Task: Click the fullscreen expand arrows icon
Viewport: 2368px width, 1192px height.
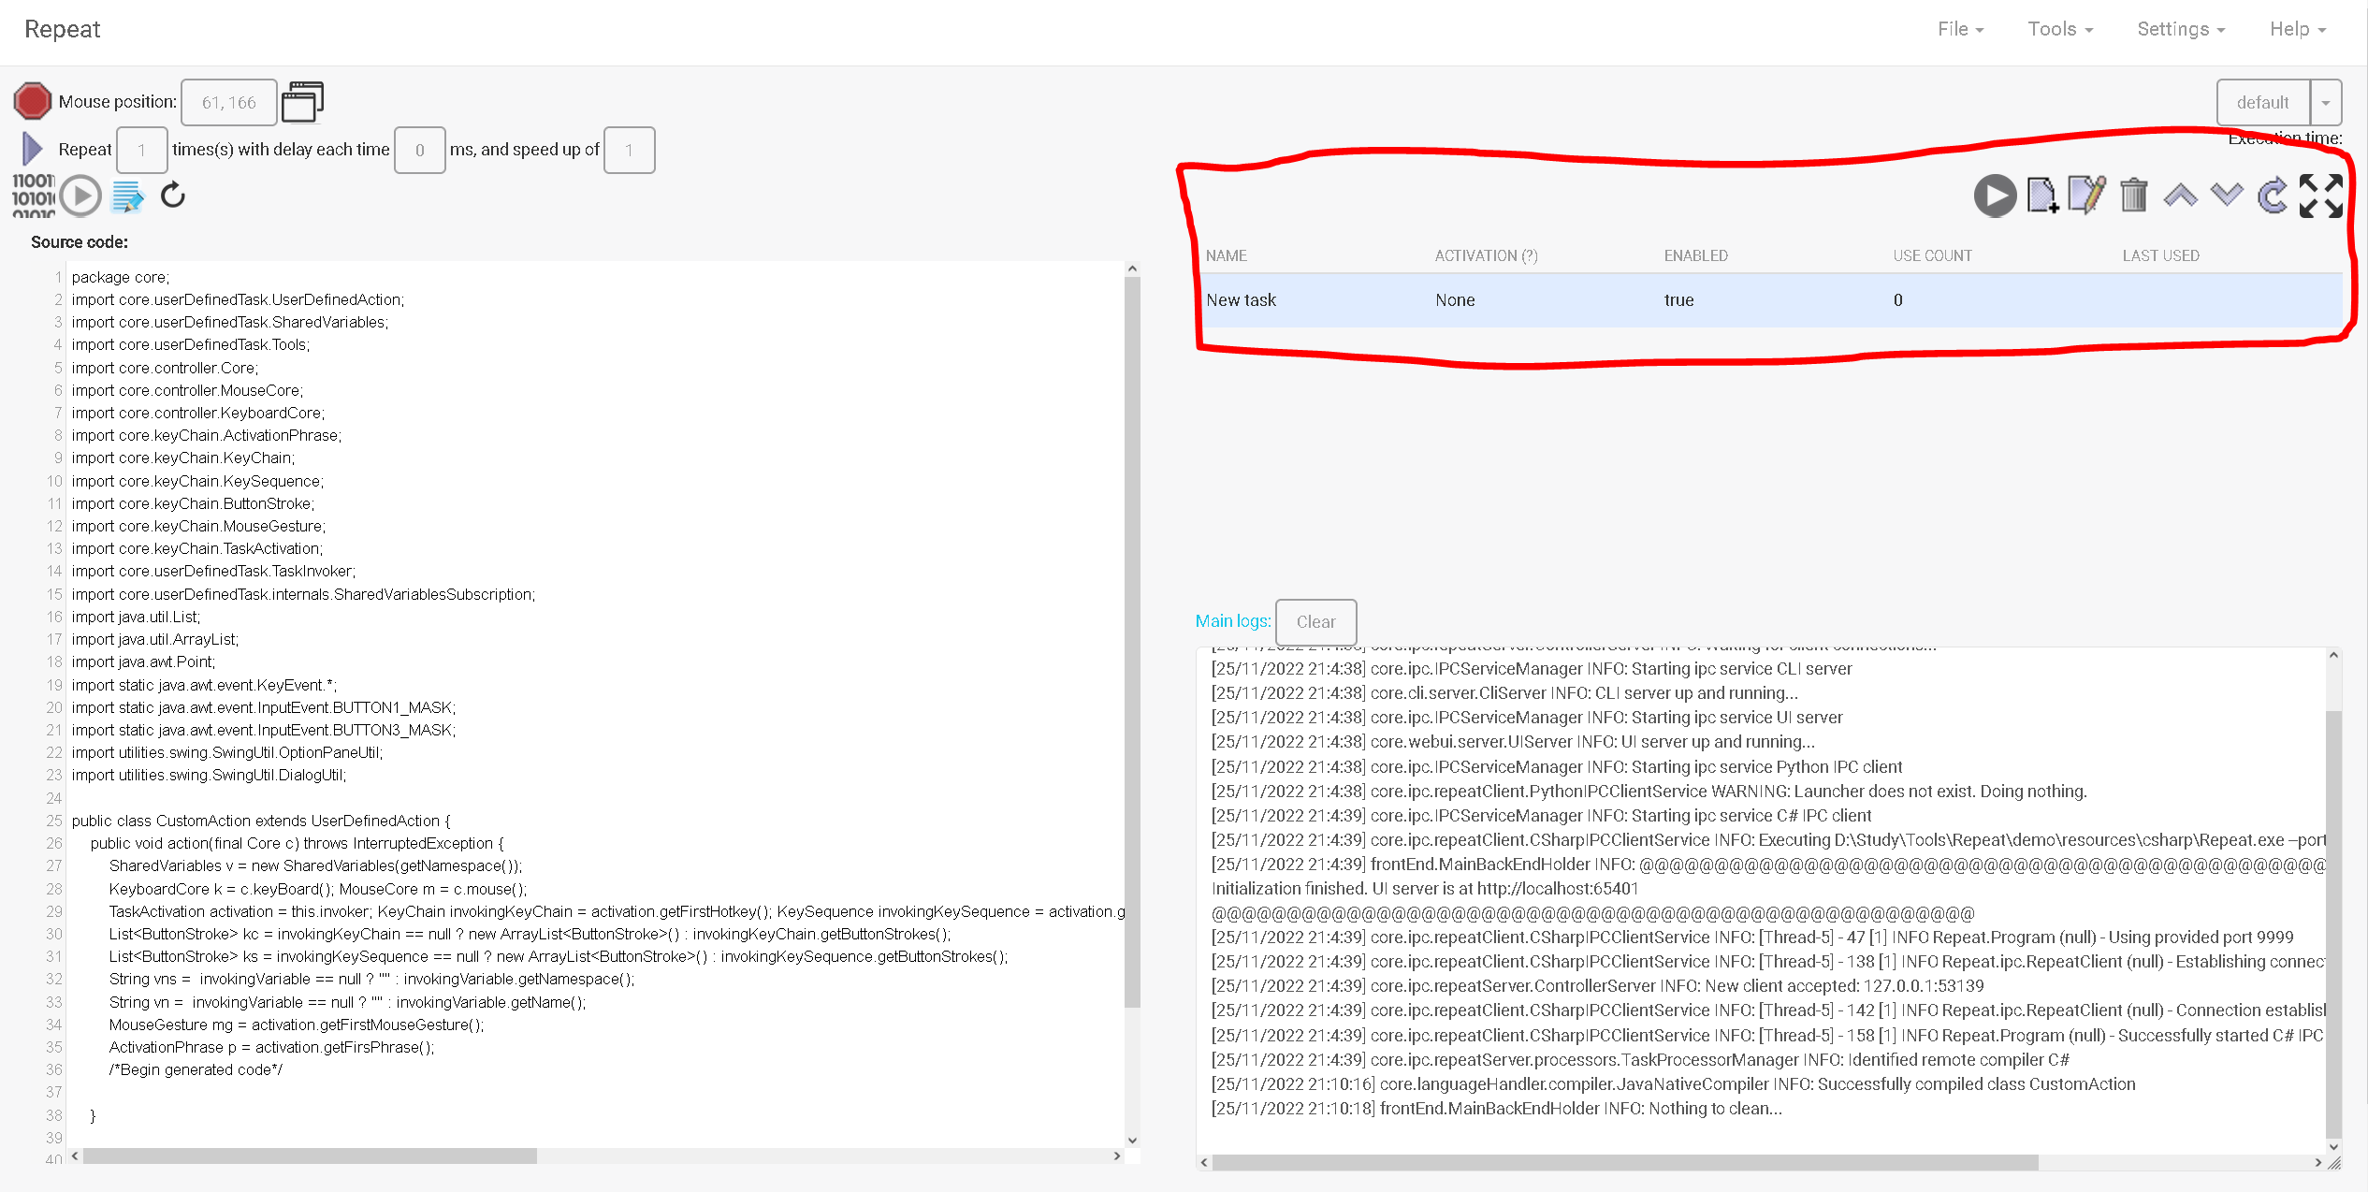Action: click(2320, 196)
